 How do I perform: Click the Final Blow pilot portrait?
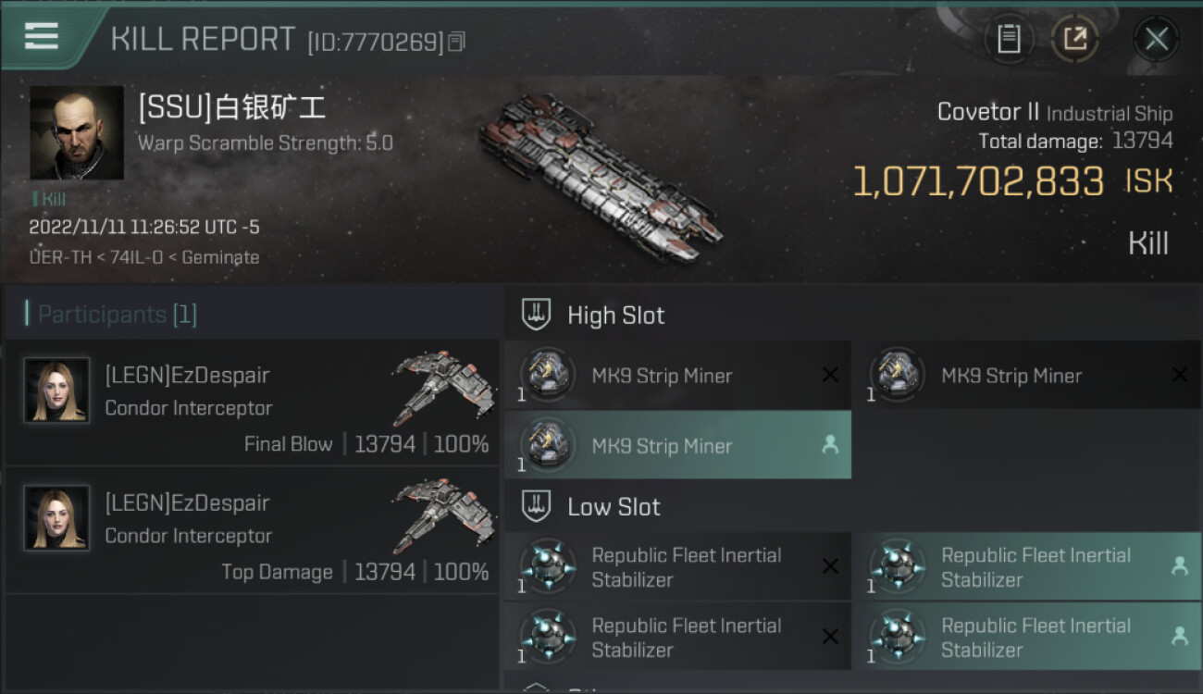[x=56, y=390]
